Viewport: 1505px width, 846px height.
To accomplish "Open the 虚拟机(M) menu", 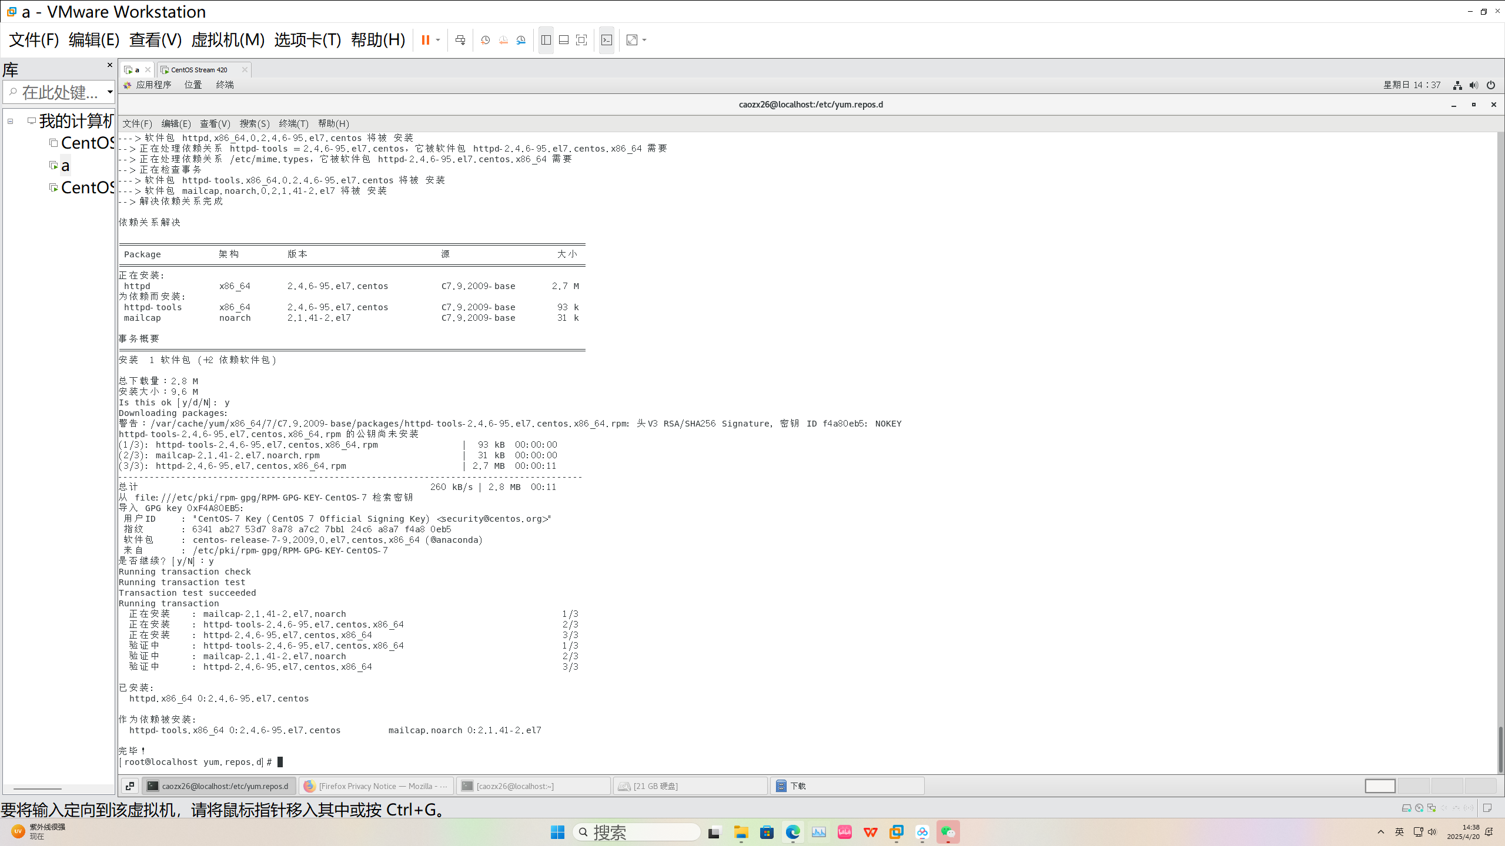I will [228, 40].
